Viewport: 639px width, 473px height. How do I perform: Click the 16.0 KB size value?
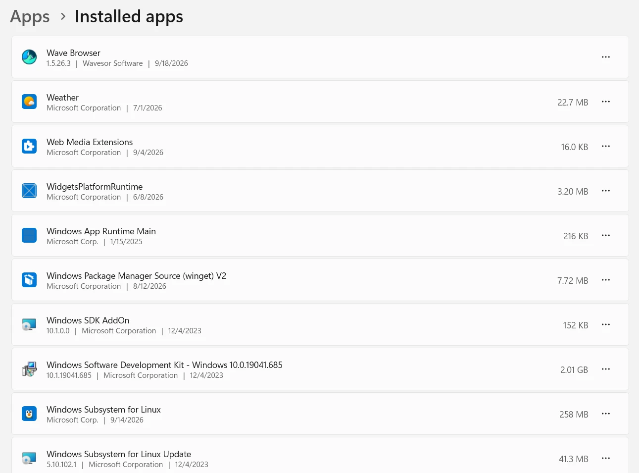575,147
